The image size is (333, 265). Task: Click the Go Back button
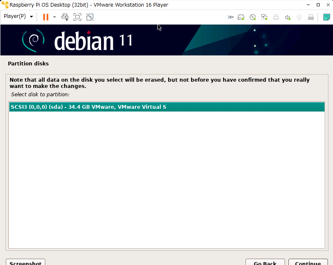(265, 262)
